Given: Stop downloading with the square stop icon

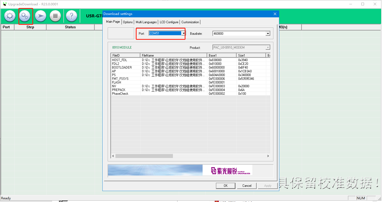Looking at the screenshot, I should (55, 16).
